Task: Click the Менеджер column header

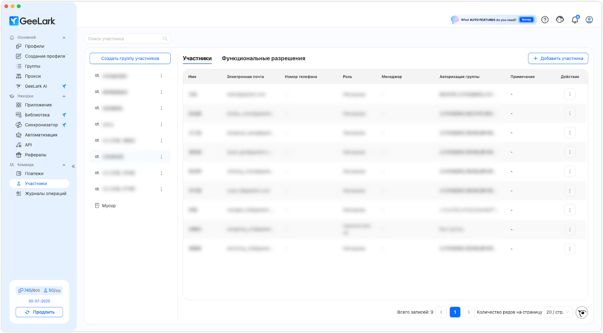Action: pyautogui.click(x=392, y=77)
